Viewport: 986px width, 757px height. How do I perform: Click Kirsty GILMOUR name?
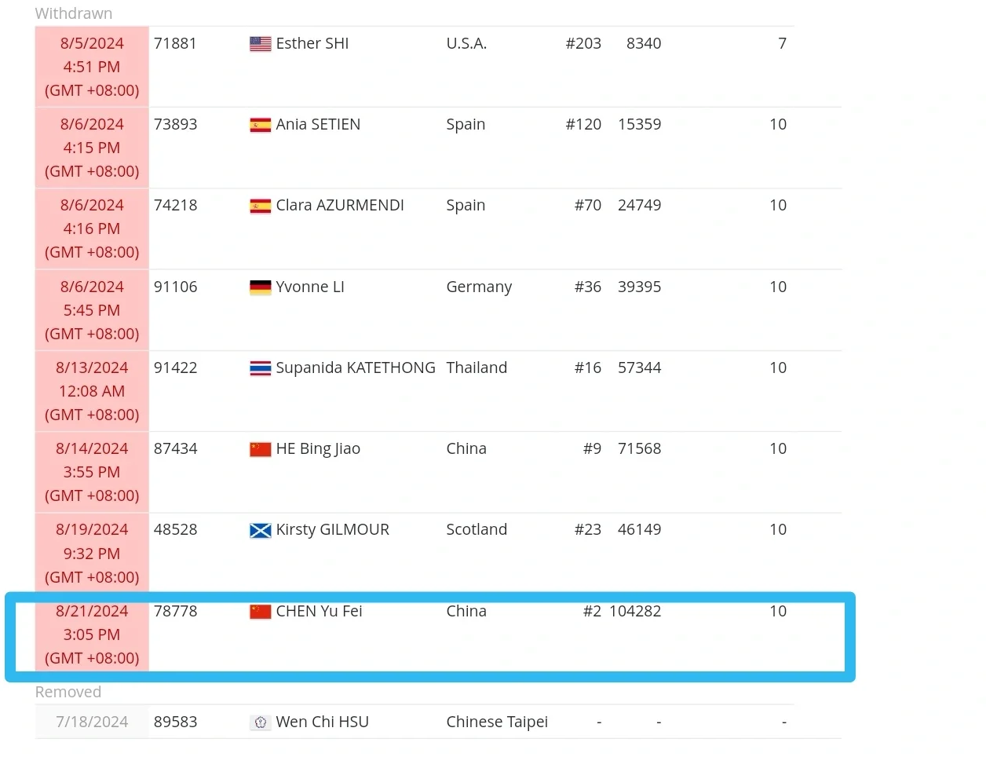click(333, 529)
